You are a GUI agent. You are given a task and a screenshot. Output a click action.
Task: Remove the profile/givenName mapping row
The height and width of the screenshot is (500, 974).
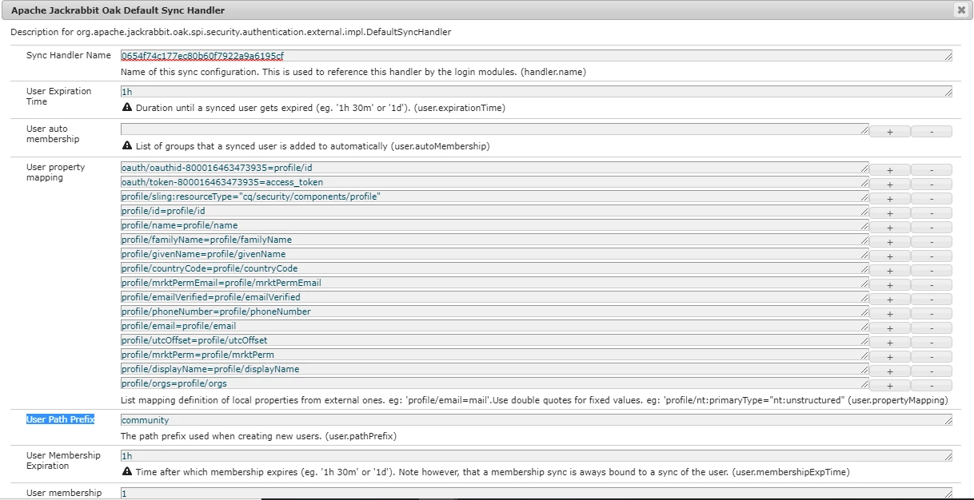[932, 256]
